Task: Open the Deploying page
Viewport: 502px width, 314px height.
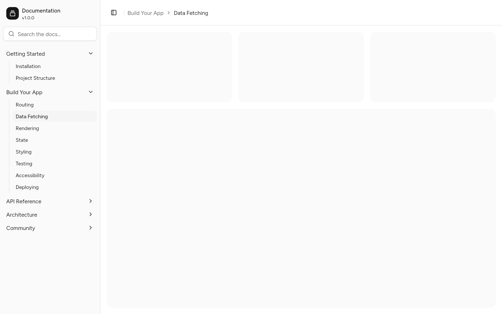Action: [x=55, y=187]
